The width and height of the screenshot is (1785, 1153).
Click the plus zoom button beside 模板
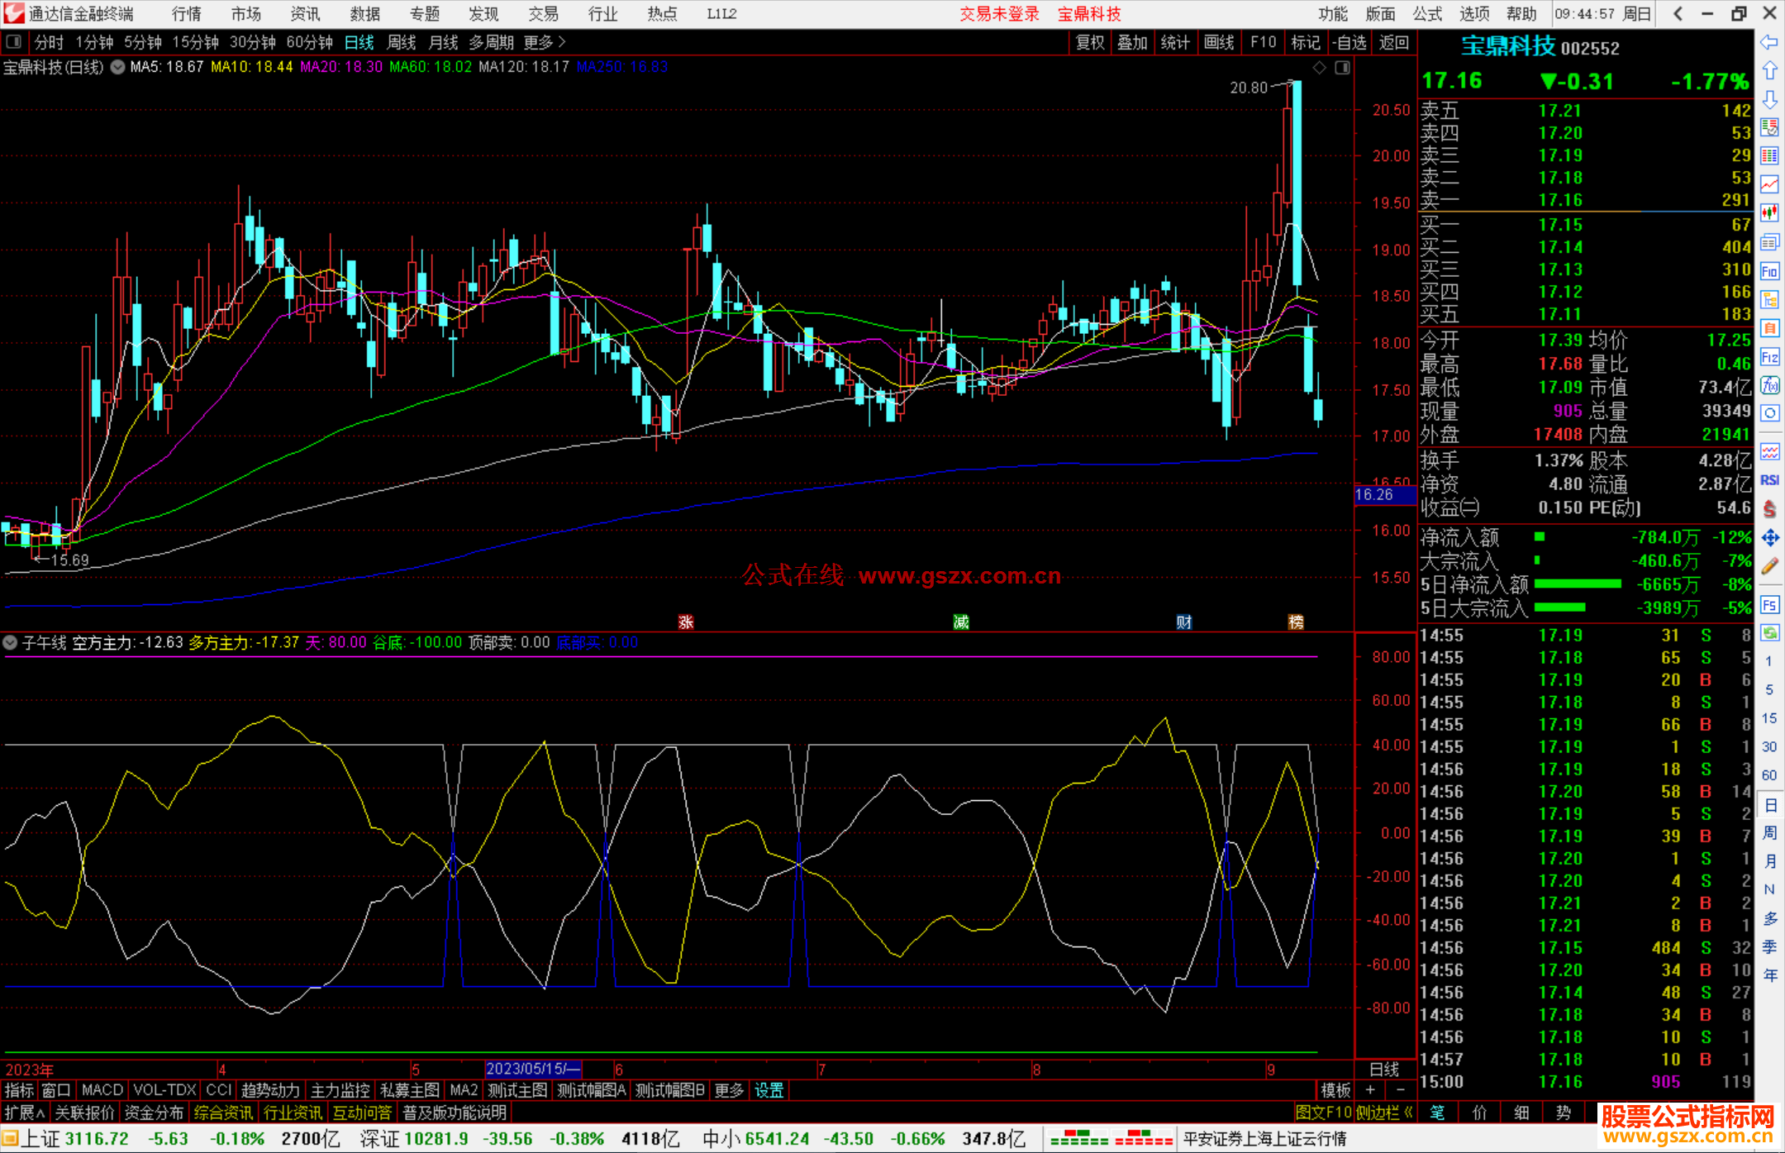pos(1370,1090)
